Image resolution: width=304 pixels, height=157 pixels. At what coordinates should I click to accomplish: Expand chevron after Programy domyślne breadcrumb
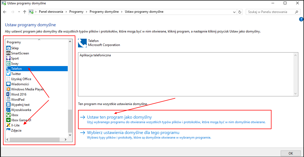[122, 12]
